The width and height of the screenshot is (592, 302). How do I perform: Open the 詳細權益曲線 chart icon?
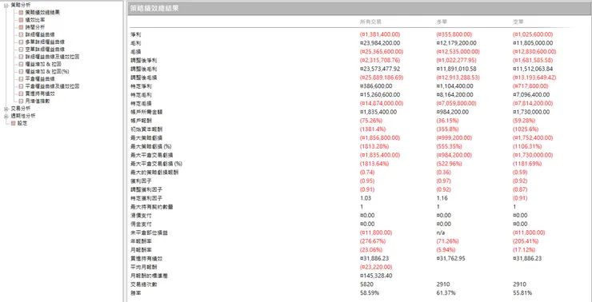(x=21, y=34)
